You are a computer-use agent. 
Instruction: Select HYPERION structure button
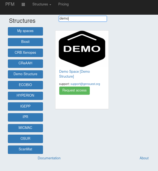25,96
